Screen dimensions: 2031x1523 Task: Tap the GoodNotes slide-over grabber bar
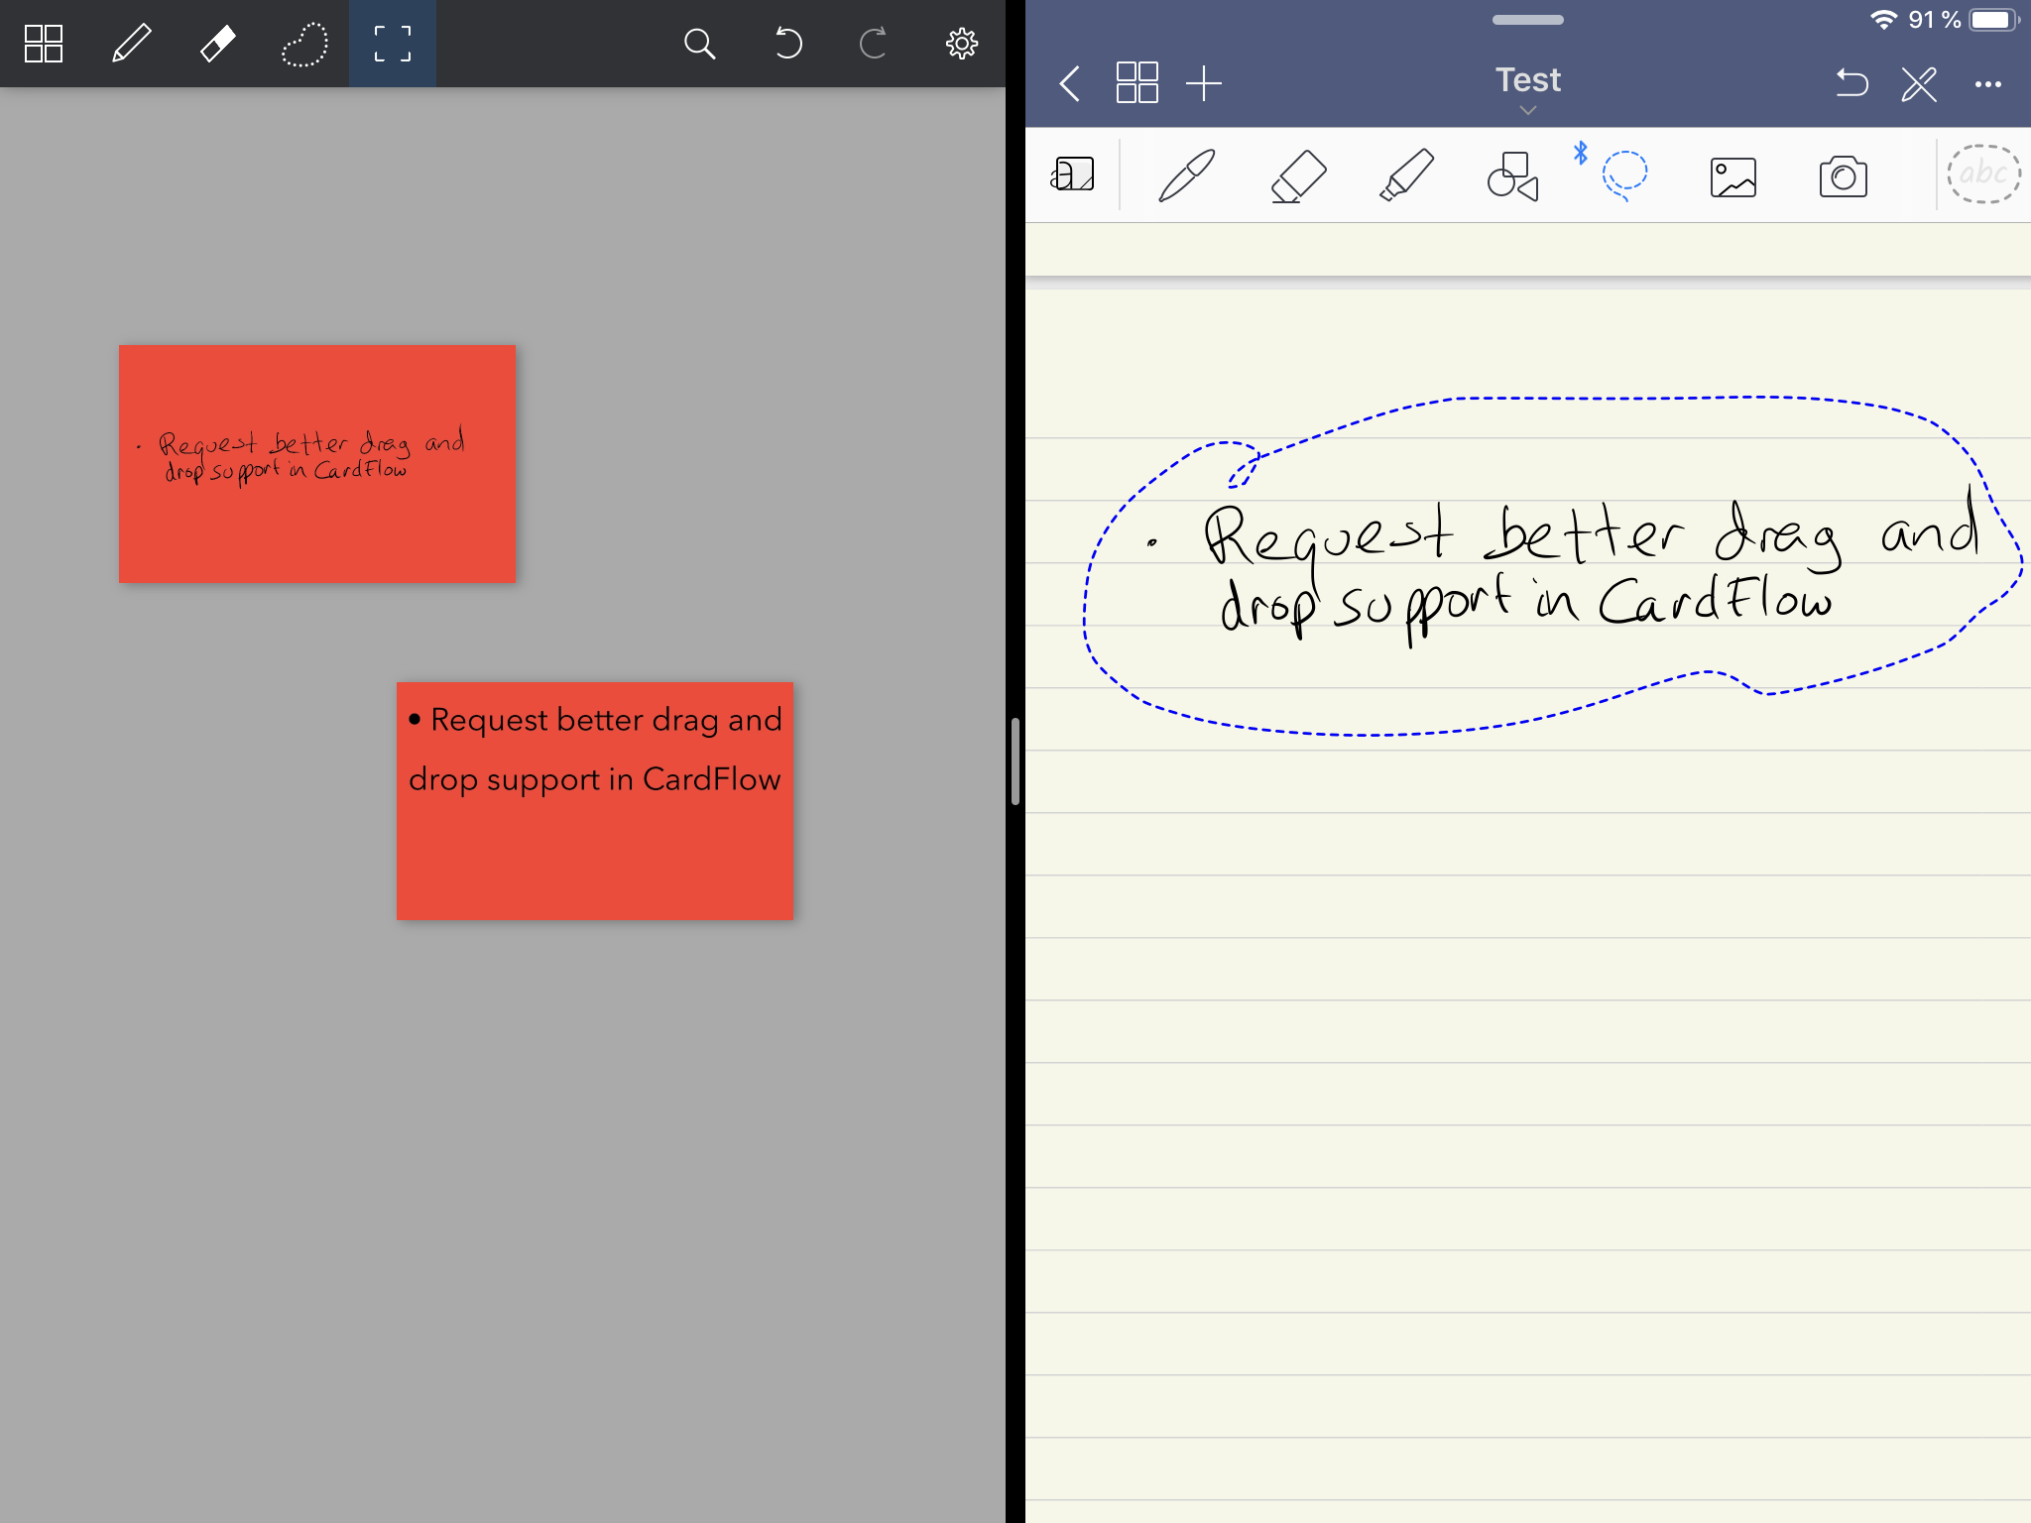pos(1528,20)
